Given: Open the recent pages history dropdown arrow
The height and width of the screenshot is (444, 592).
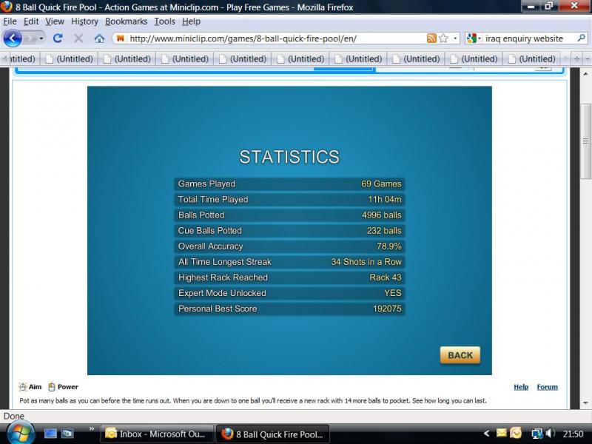Looking at the screenshot, I should pyautogui.click(x=41, y=38).
